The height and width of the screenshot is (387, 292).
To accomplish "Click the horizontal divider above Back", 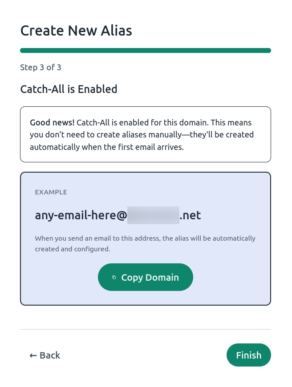I will point(146,329).
